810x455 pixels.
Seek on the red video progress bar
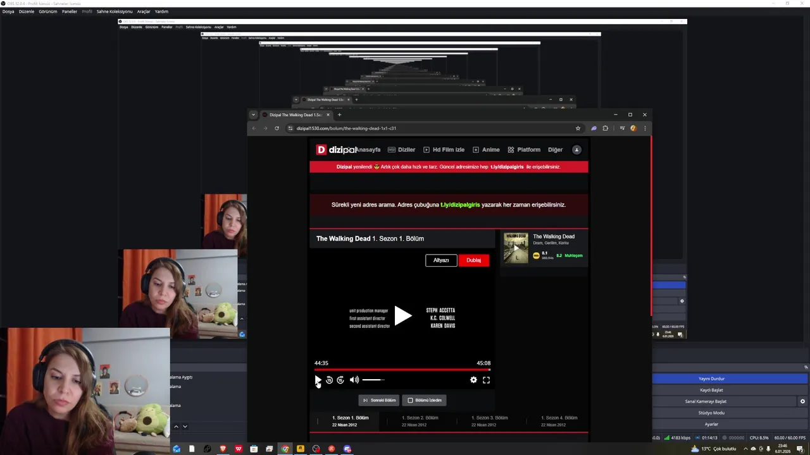tap(402, 370)
